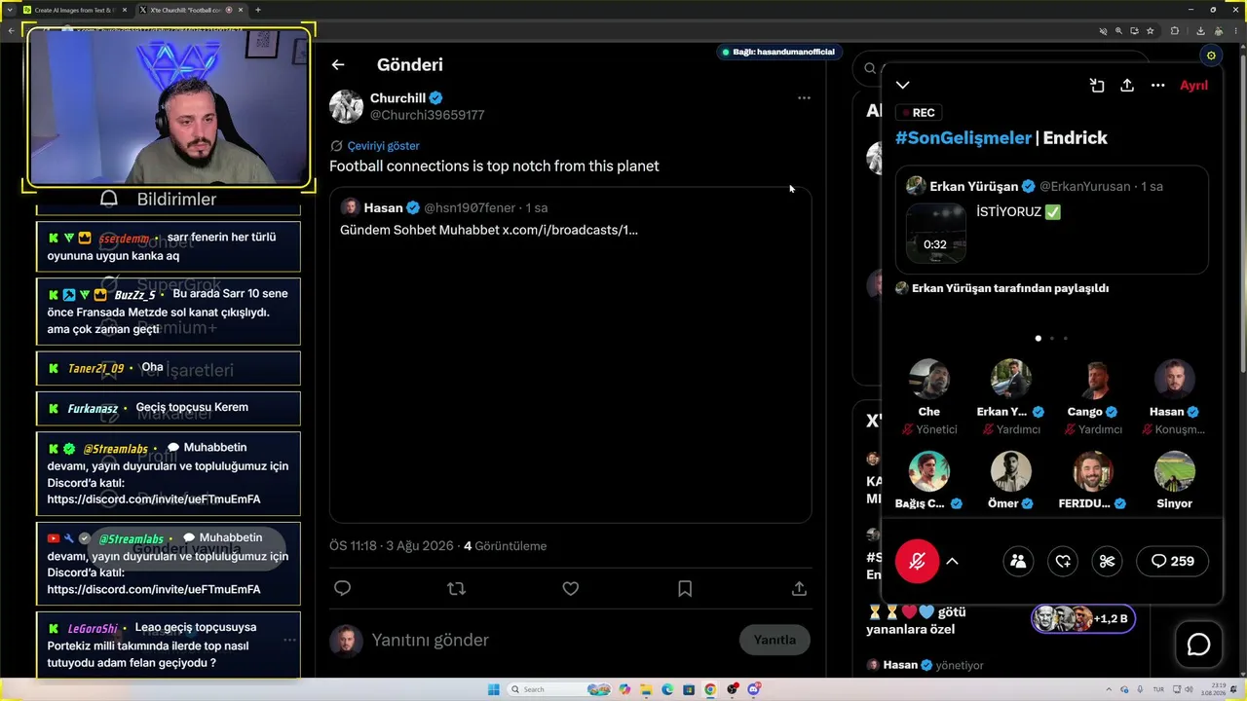Share Churchill's post via upload icon
Image resolution: width=1247 pixels, height=701 pixels.
coord(799,588)
